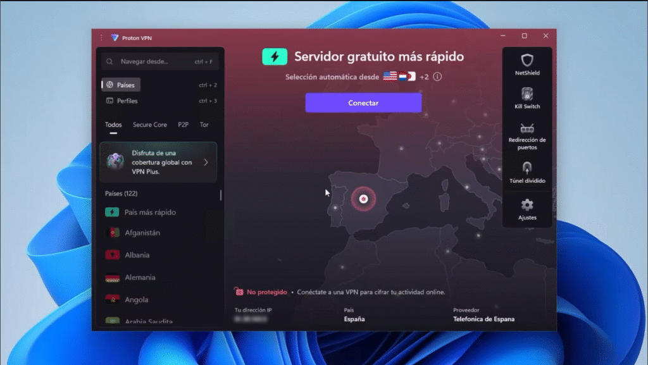Click the Telefonica de Espana provider value
This screenshot has width=648, height=365.
tap(483, 319)
